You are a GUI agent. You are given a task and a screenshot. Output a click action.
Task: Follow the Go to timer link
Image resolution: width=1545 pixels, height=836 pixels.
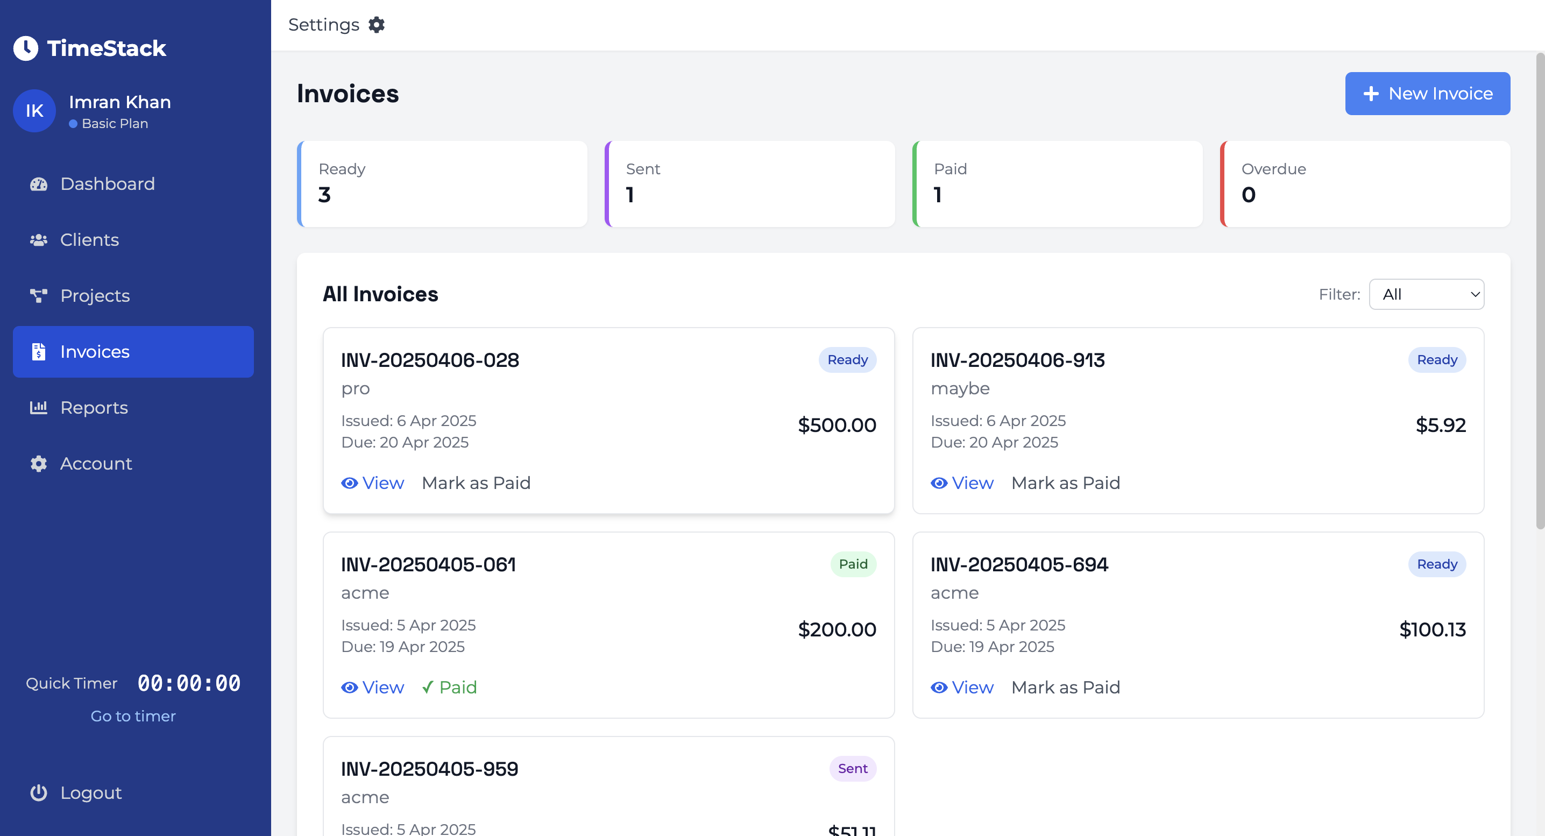133,716
